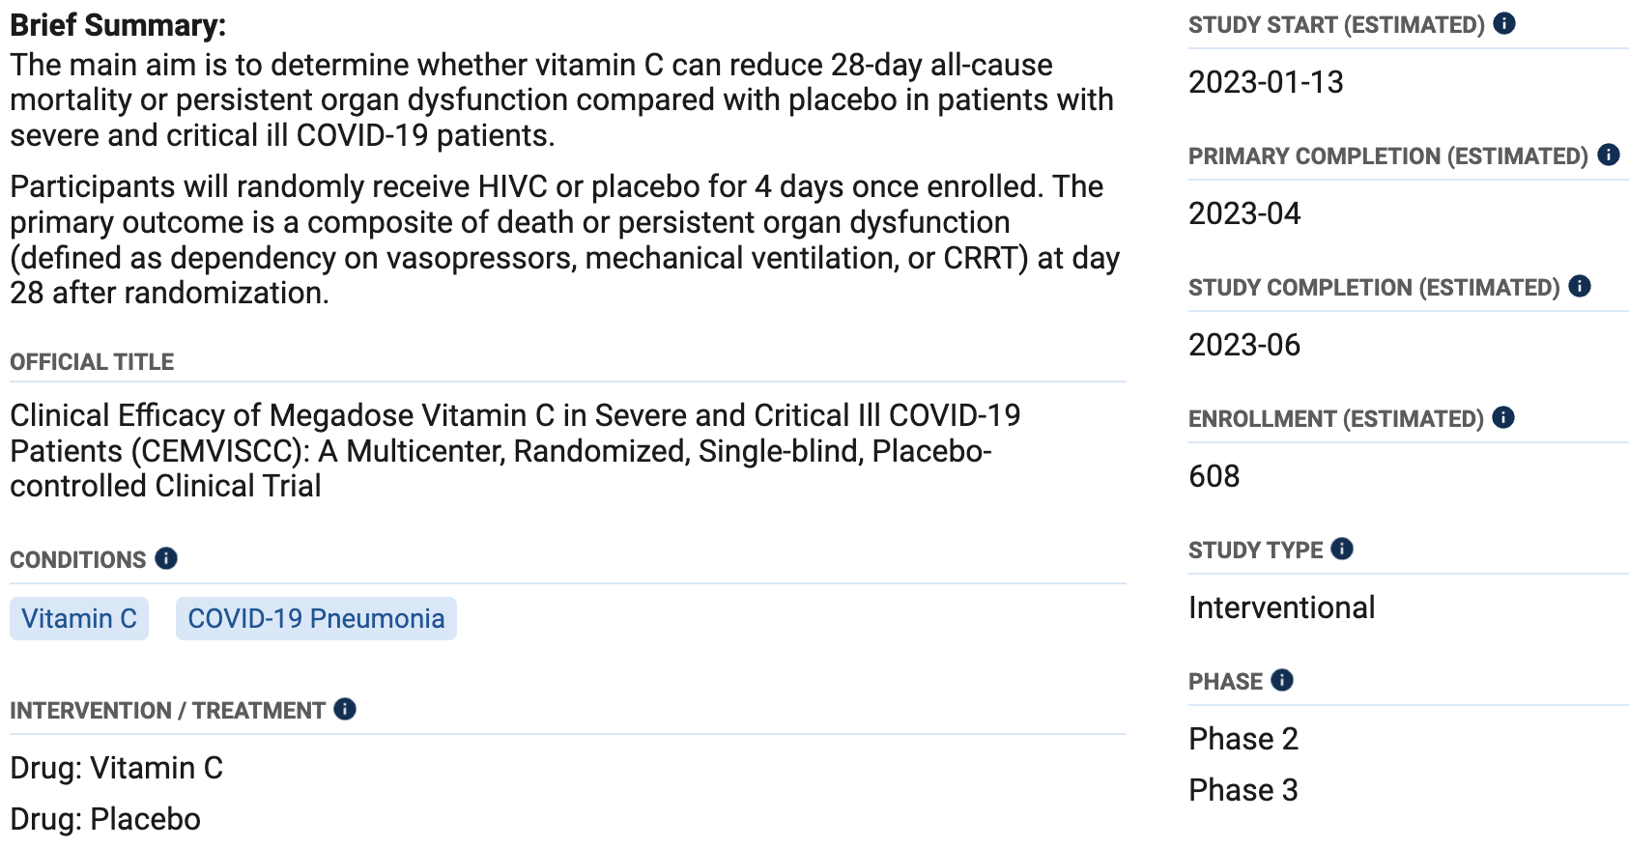Click the Phase 3 value
The height and width of the screenshot is (848, 1629).
pyautogui.click(x=1243, y=790)
